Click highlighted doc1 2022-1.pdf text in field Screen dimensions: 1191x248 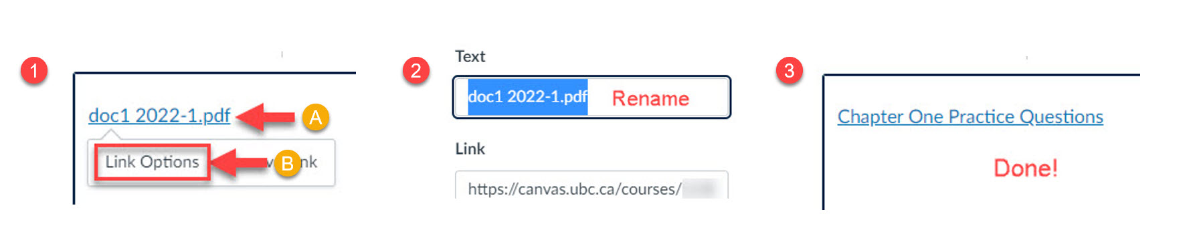pyautogui.click(x=527, y=97)
